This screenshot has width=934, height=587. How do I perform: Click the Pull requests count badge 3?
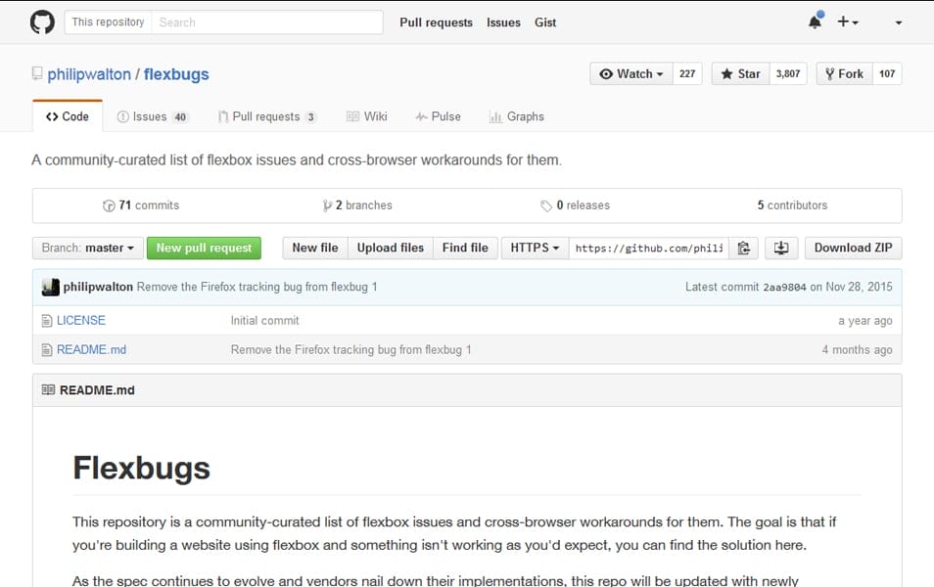click(x=310, y=117)
